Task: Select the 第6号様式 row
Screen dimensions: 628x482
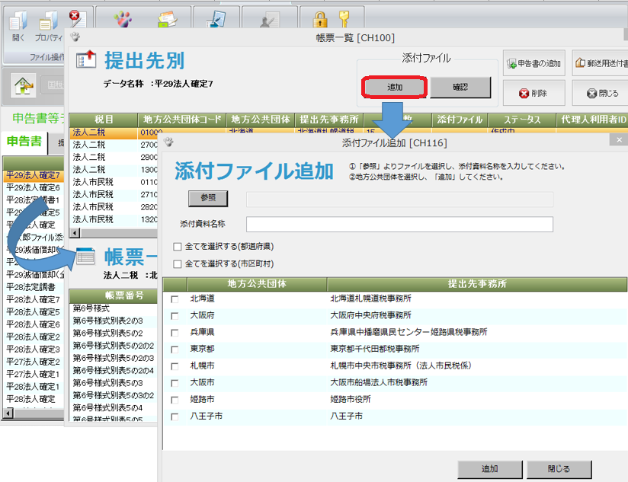Action: (x=114, y=308)
